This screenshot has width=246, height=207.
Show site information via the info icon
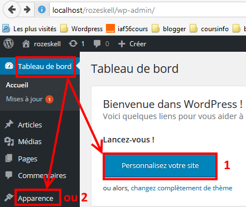(x=42, y=9)
